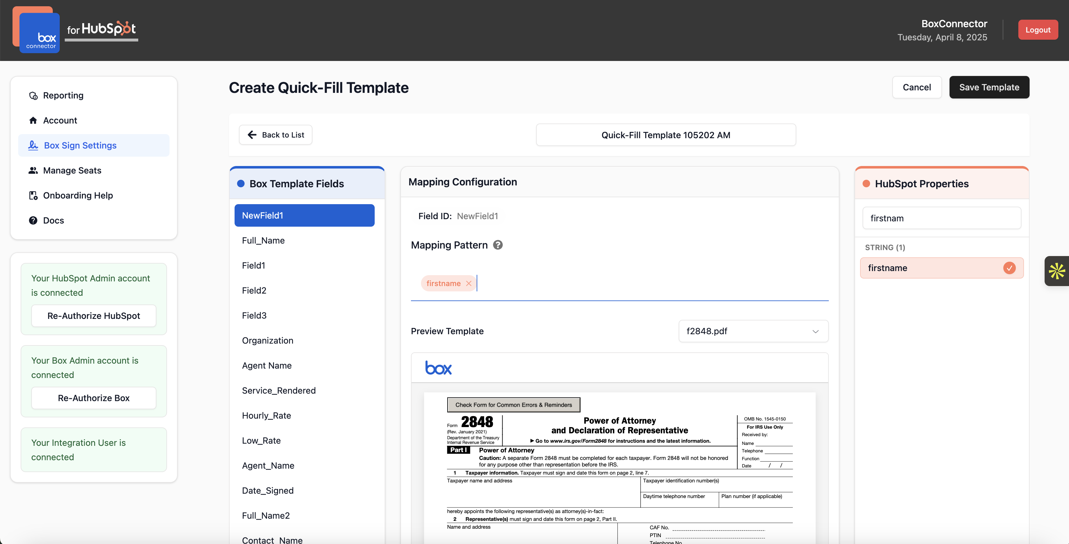Select the NewField1 template field

pyautogui.click(x=304, y=215)
